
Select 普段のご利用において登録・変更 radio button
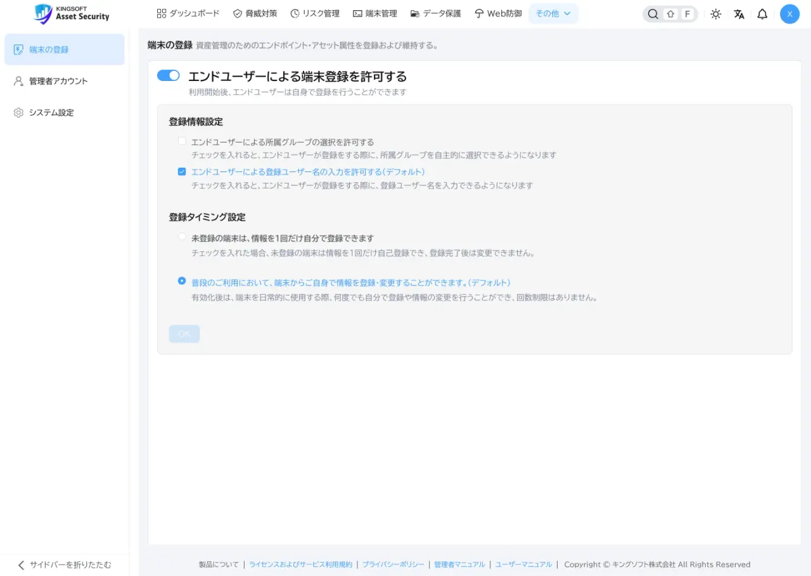coord(182,281)
